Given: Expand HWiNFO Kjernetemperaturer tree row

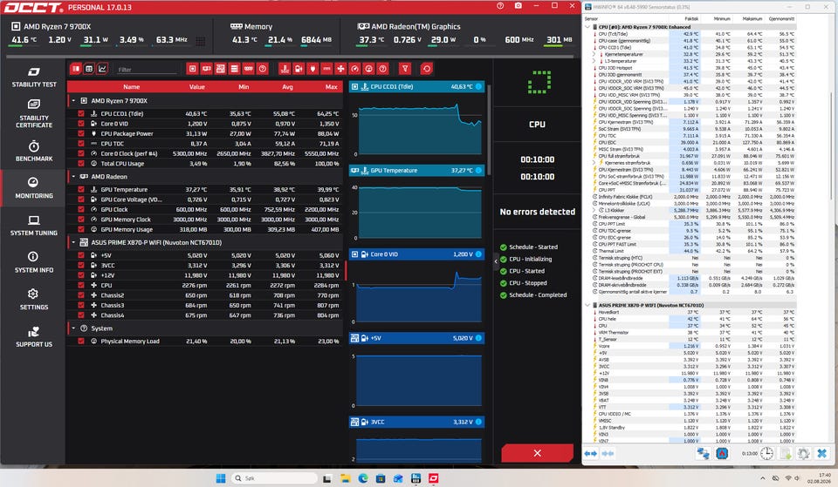Looking at the screenshot, I should (594, 54).
